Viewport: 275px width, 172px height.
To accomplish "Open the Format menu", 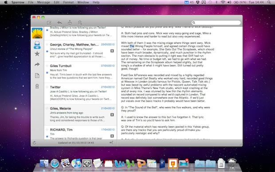I will click(x=68, y=2).
